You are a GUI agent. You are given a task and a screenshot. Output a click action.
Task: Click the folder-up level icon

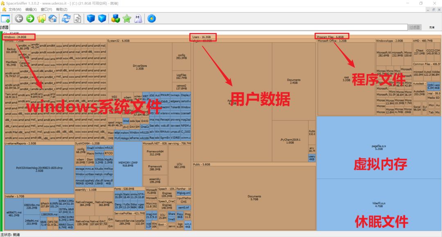[41, 18]
